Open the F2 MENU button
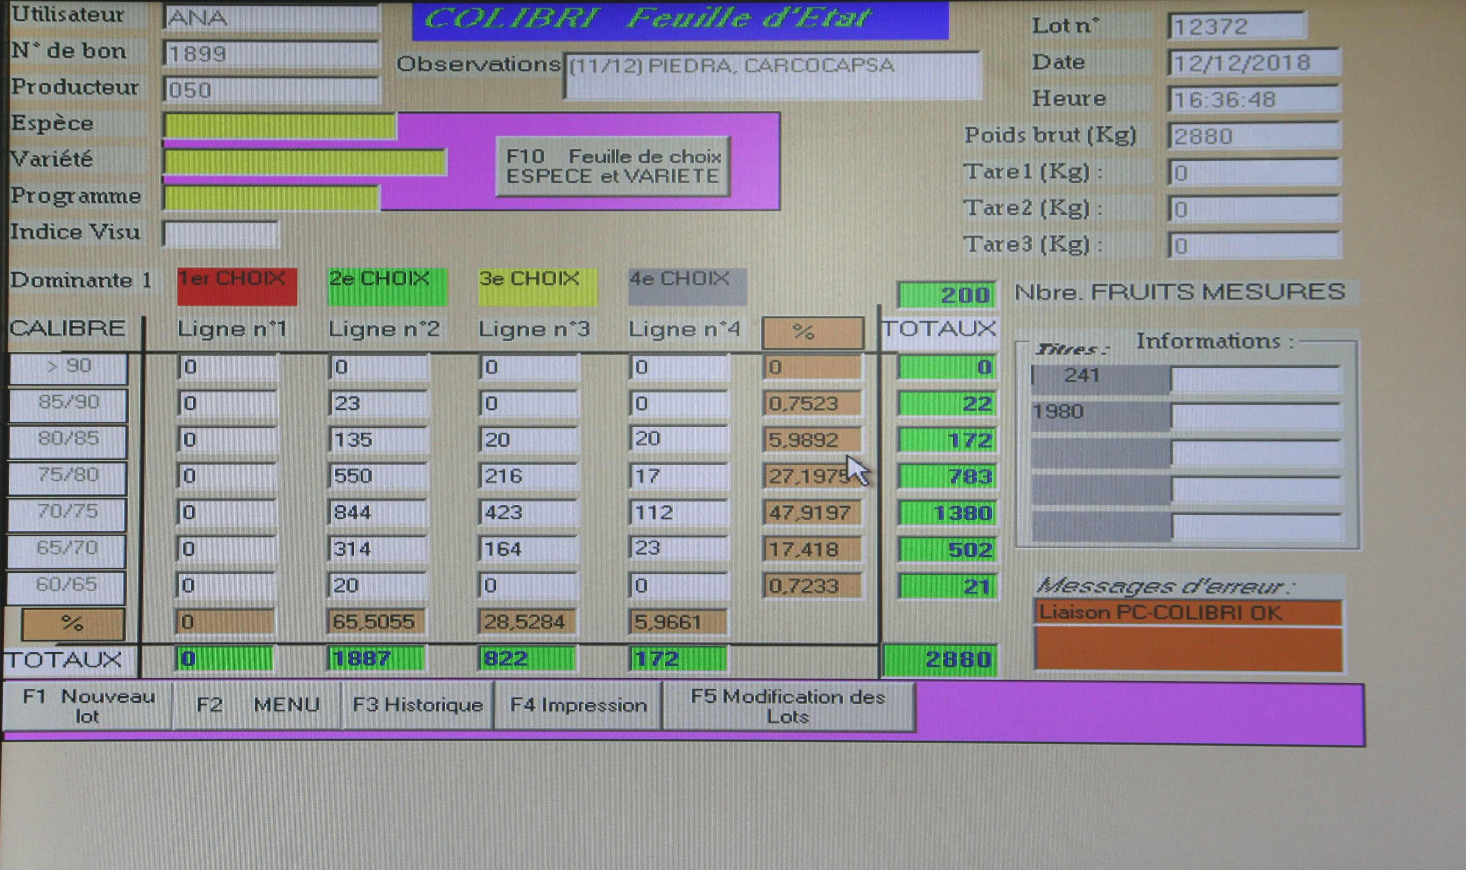Image resolution: width=1466 pixels, height=870 pixels. (256, 705)
